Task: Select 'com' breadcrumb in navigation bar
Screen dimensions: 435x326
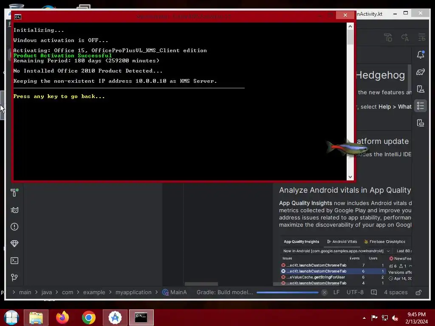Action: pyautogui.click(x=68, y=292)
